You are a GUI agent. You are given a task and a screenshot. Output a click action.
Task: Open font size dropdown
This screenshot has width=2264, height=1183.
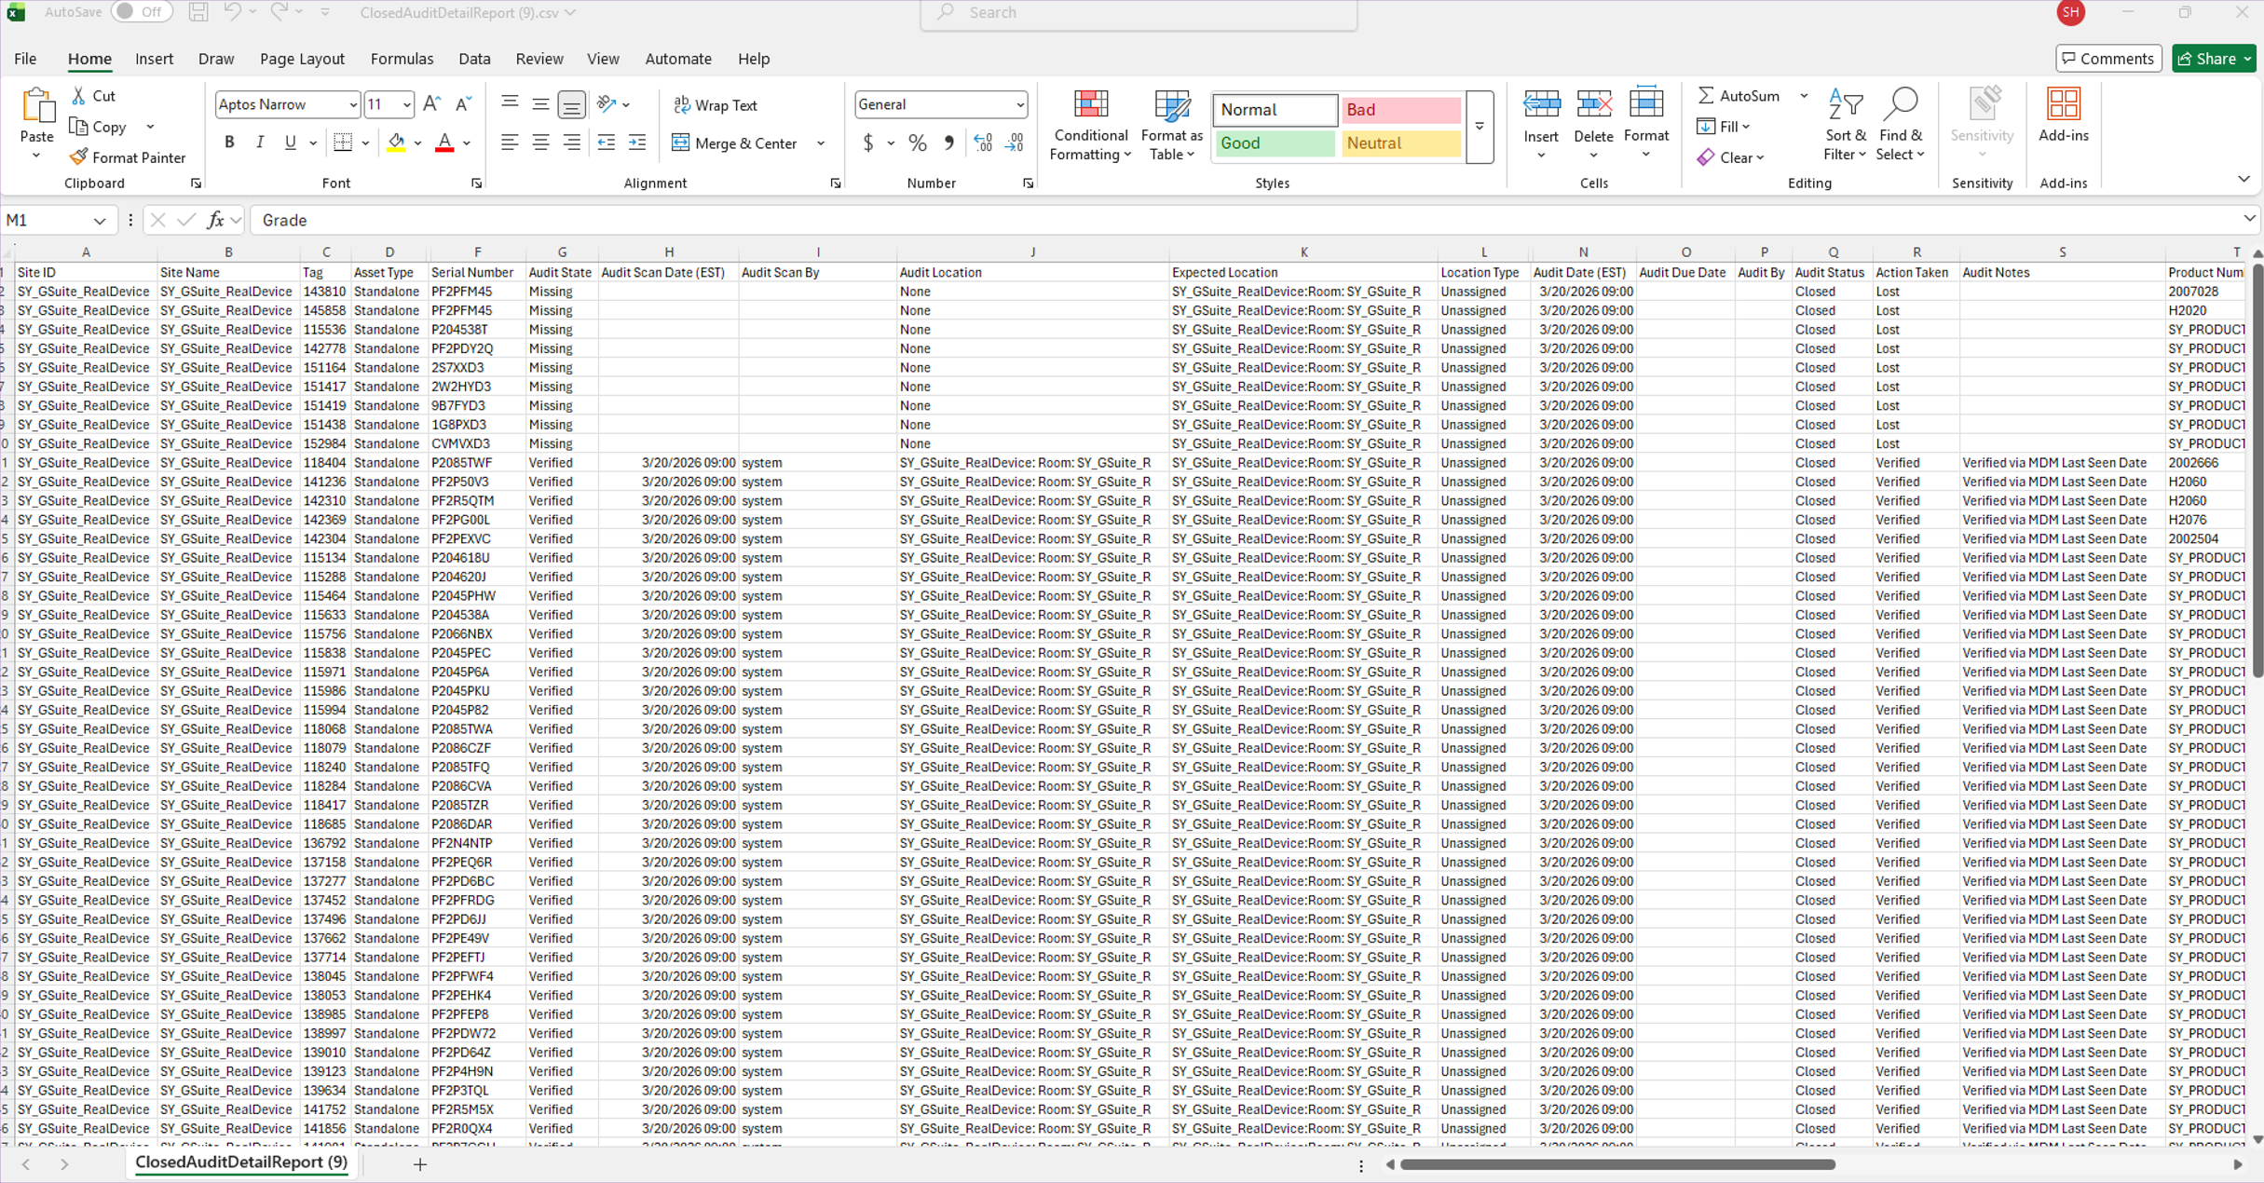click(x=407, y=104)
